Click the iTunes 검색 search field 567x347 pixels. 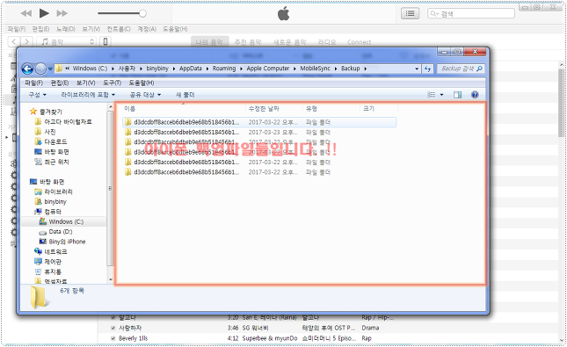point(471,14)
